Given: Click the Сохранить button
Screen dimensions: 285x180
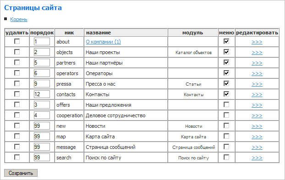Looking at the screenshot, I should 21,173.
